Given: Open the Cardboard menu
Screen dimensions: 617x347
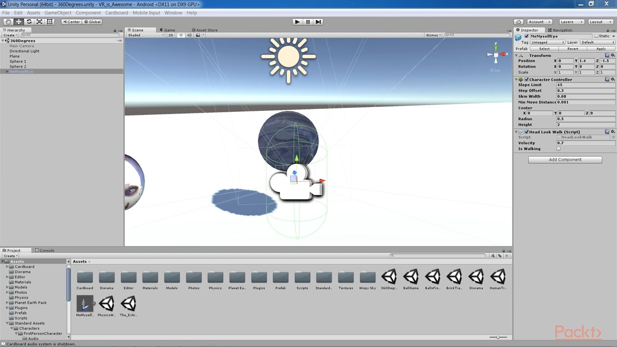Looking at the screenshot, I should (117, 13).
